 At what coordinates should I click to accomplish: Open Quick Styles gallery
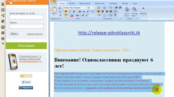coord(127,12)
